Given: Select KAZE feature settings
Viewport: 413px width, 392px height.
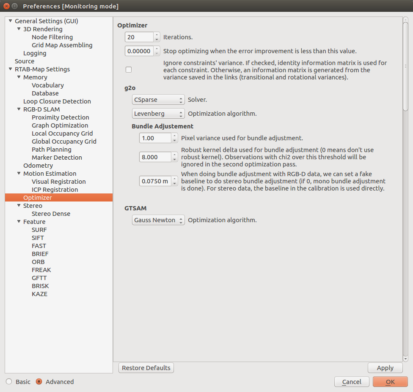Looking at the screenshot, I should [x=39, y=294].
